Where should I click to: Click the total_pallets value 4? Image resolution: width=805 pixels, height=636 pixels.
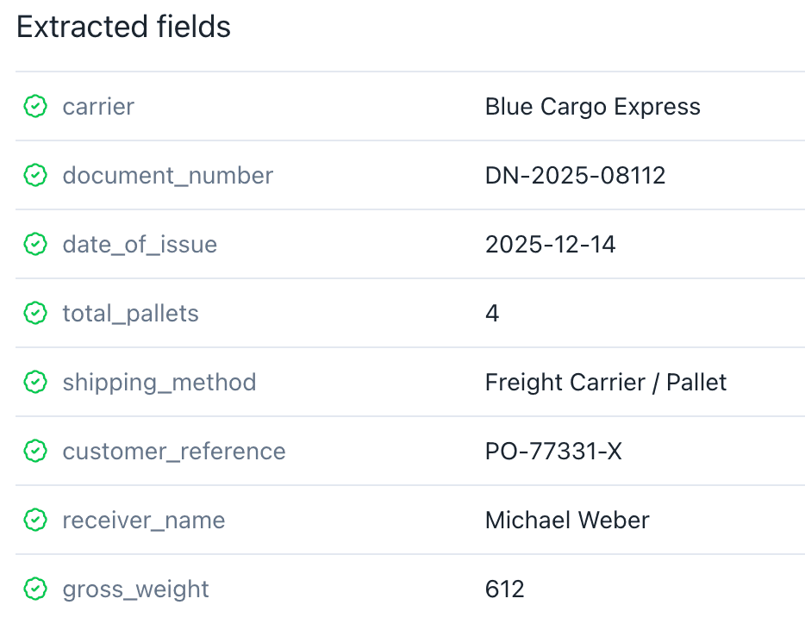492,313
